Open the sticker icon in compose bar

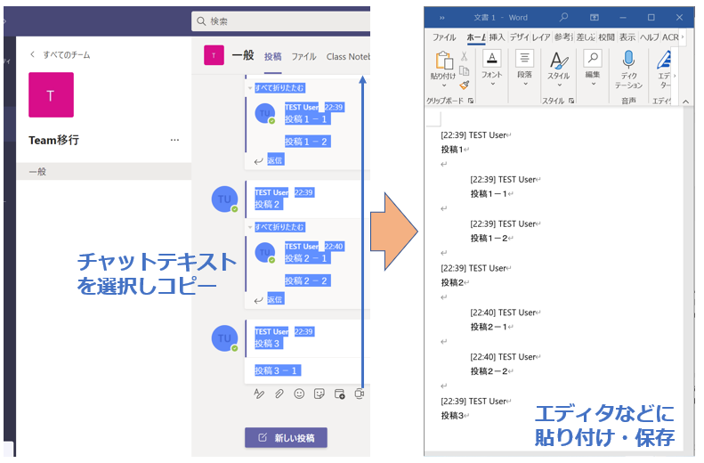(x=319, y=394)
